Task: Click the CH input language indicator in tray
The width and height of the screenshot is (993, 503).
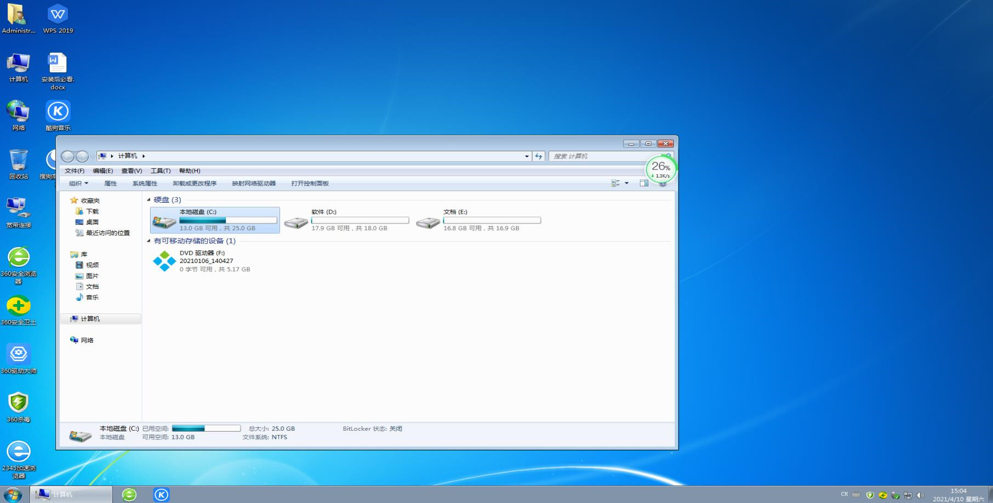Action: (844, 494)
